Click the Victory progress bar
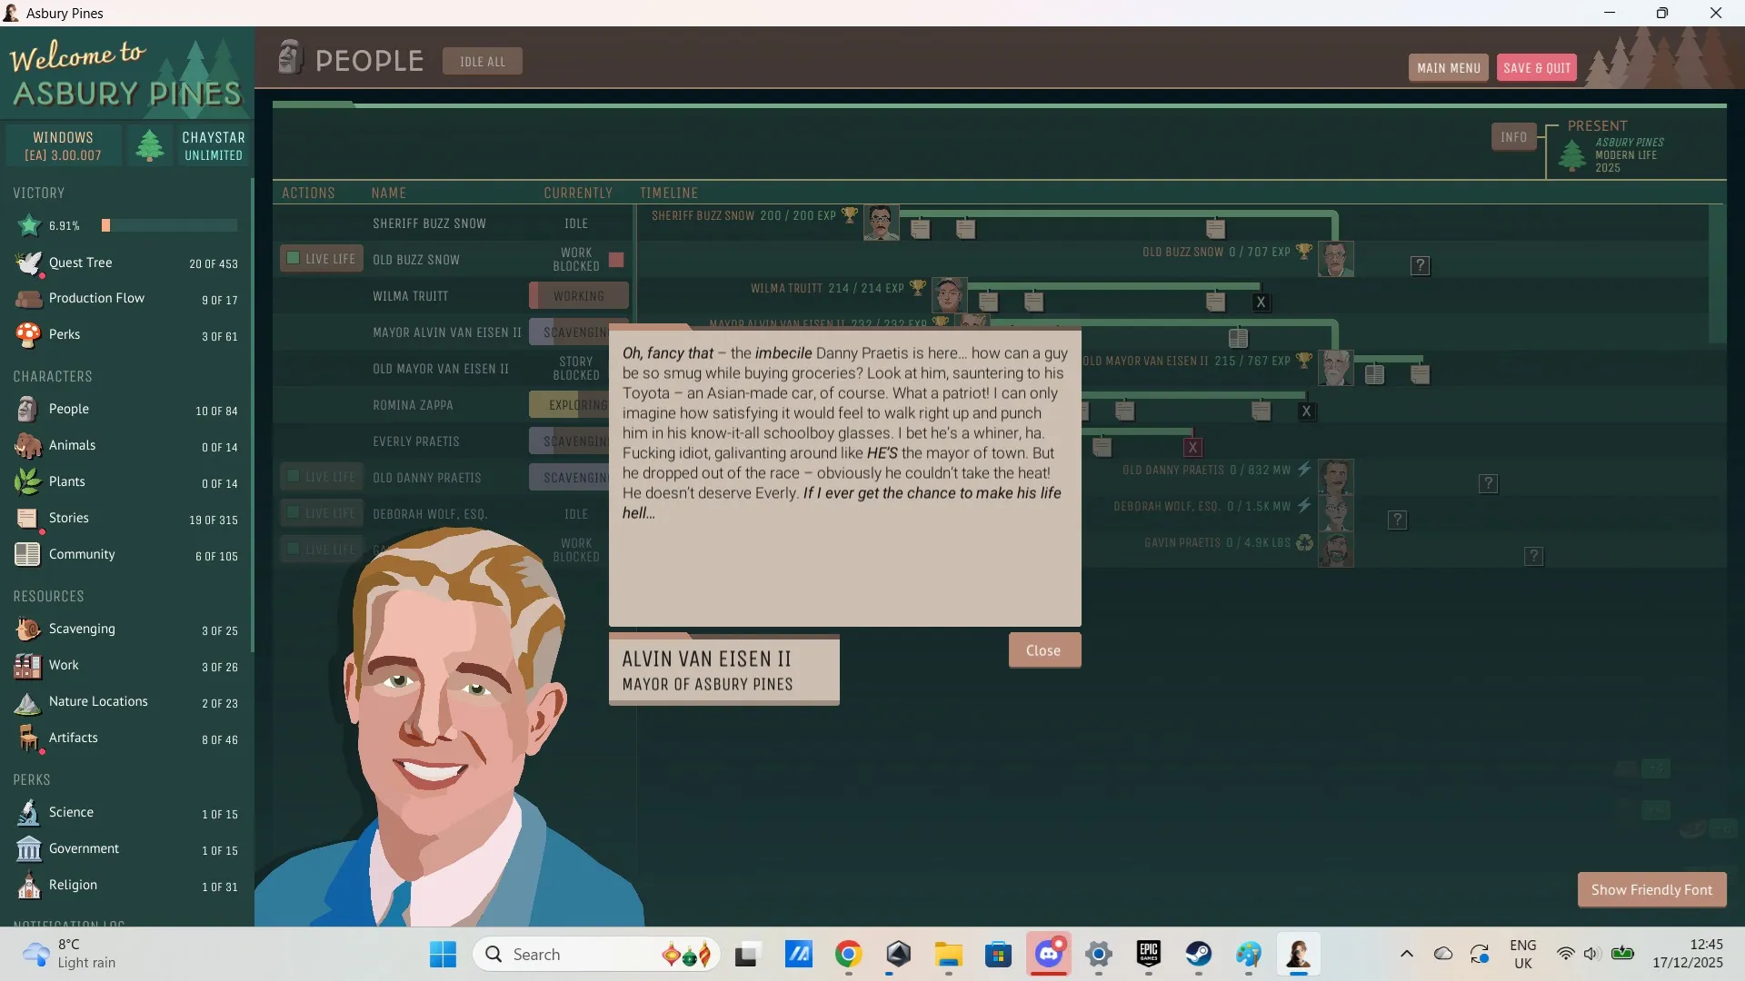Image resolution: width=1745 pixels, height=981 pixels. pyautogui.click(x=169, y=225)
